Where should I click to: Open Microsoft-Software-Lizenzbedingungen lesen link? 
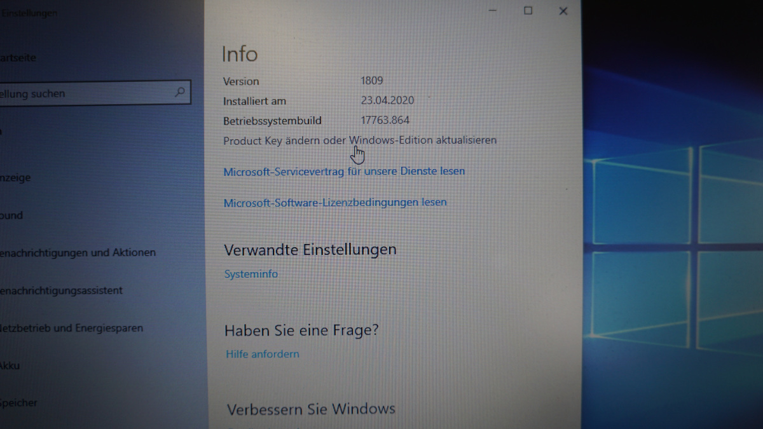(335, 202)
